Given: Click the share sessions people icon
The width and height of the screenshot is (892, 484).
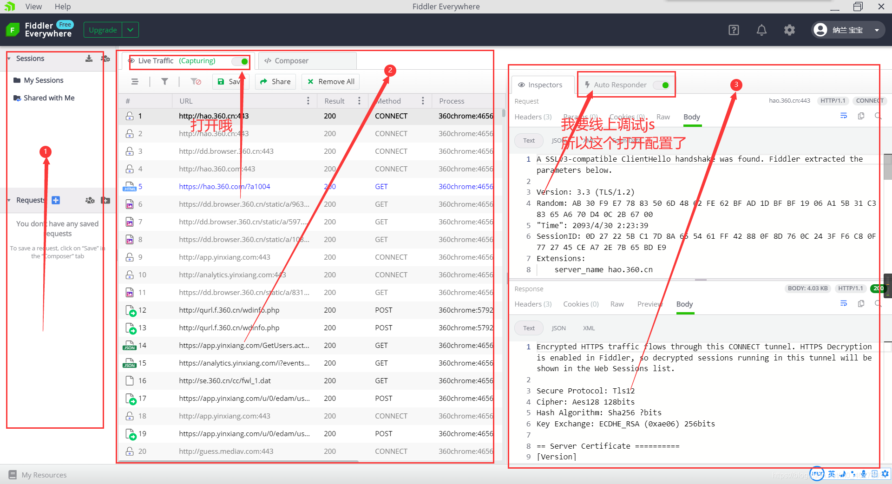Looking at the screenshot, I should point(105,59).
